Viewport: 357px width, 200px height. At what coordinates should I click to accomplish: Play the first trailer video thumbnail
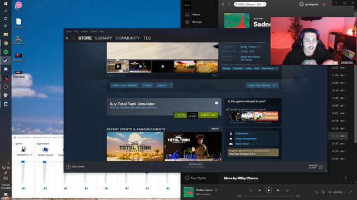(x=118, y=67)
